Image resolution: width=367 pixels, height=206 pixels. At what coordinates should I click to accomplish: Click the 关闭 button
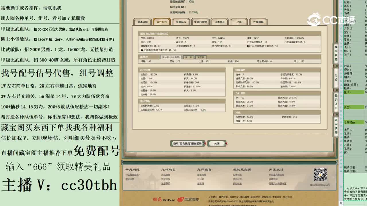[x=217, y=143]
